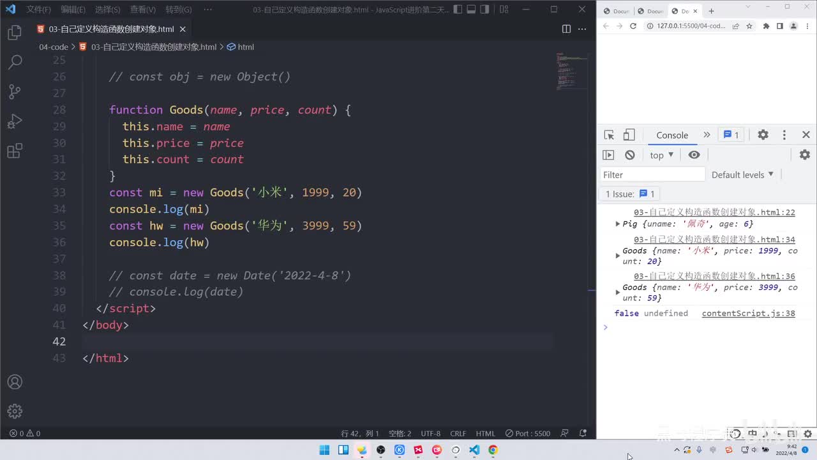This screenshot has height=460, width=817.
Task: Toggle Live Server on Port 5500
Action: click(527, 433)
